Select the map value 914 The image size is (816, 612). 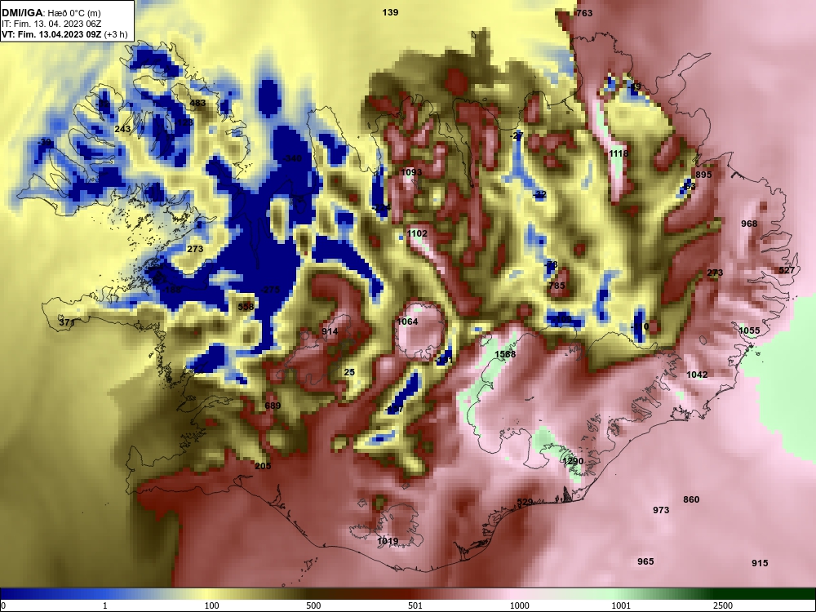pos(330,331)
